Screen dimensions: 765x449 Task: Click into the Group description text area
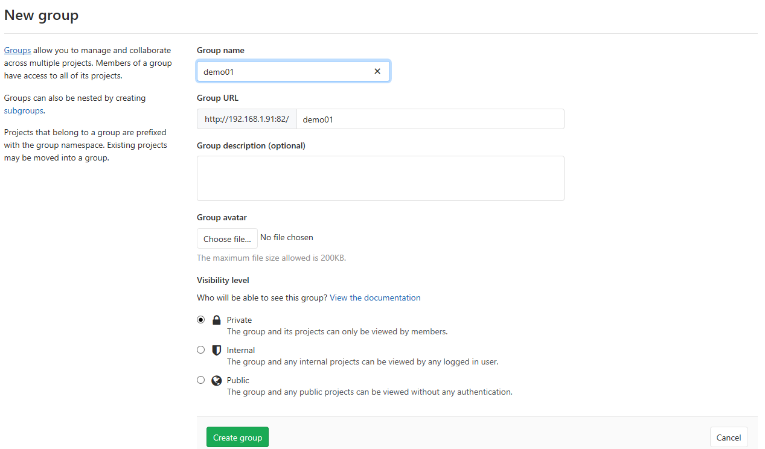(380, 178)
